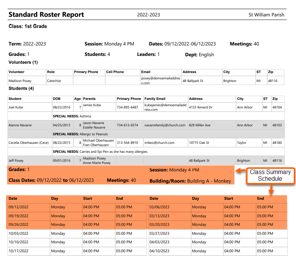Select student Alanna Navarre

coord(20,125)
